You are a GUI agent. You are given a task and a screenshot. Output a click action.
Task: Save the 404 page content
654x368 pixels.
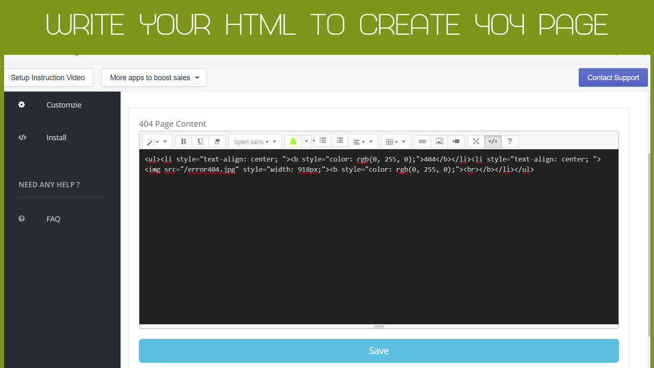[379, 351]
